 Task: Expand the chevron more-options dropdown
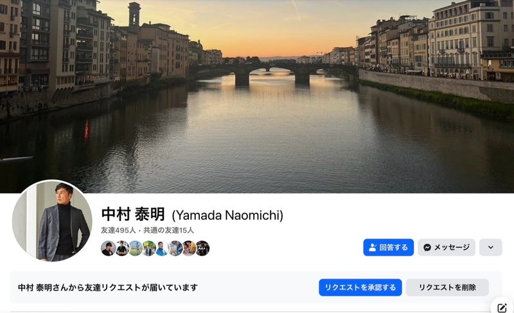[x=490, y=247]
